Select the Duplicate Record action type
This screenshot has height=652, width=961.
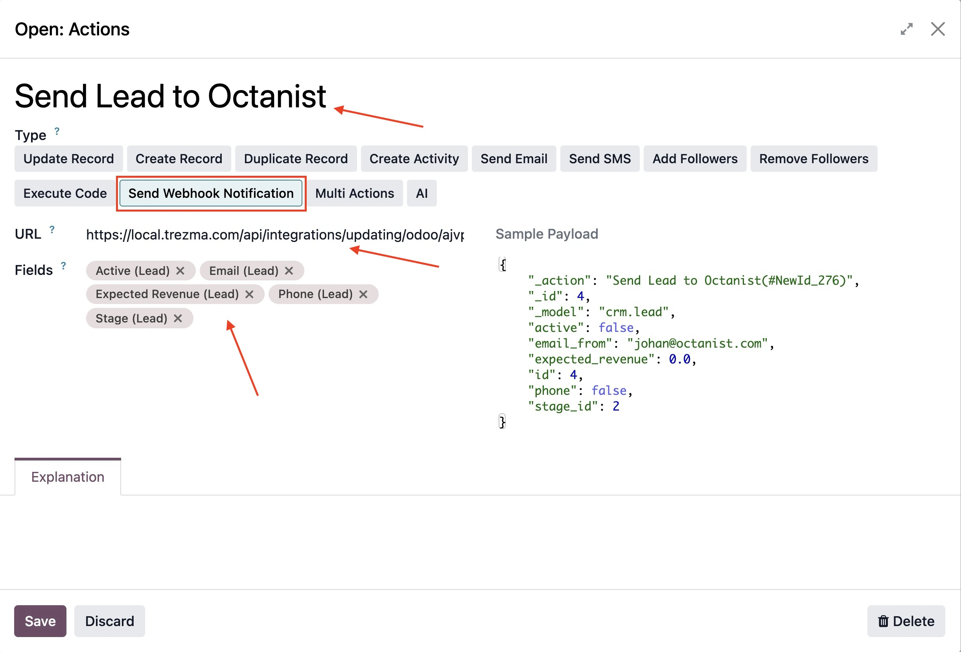click(296, 159)
